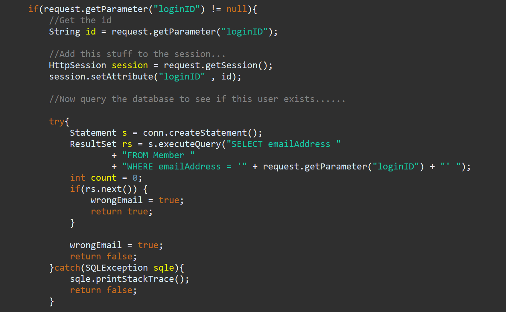506x312 pixels.
Task: Click the "return true" statement
Action: click(x=121, y=212)
